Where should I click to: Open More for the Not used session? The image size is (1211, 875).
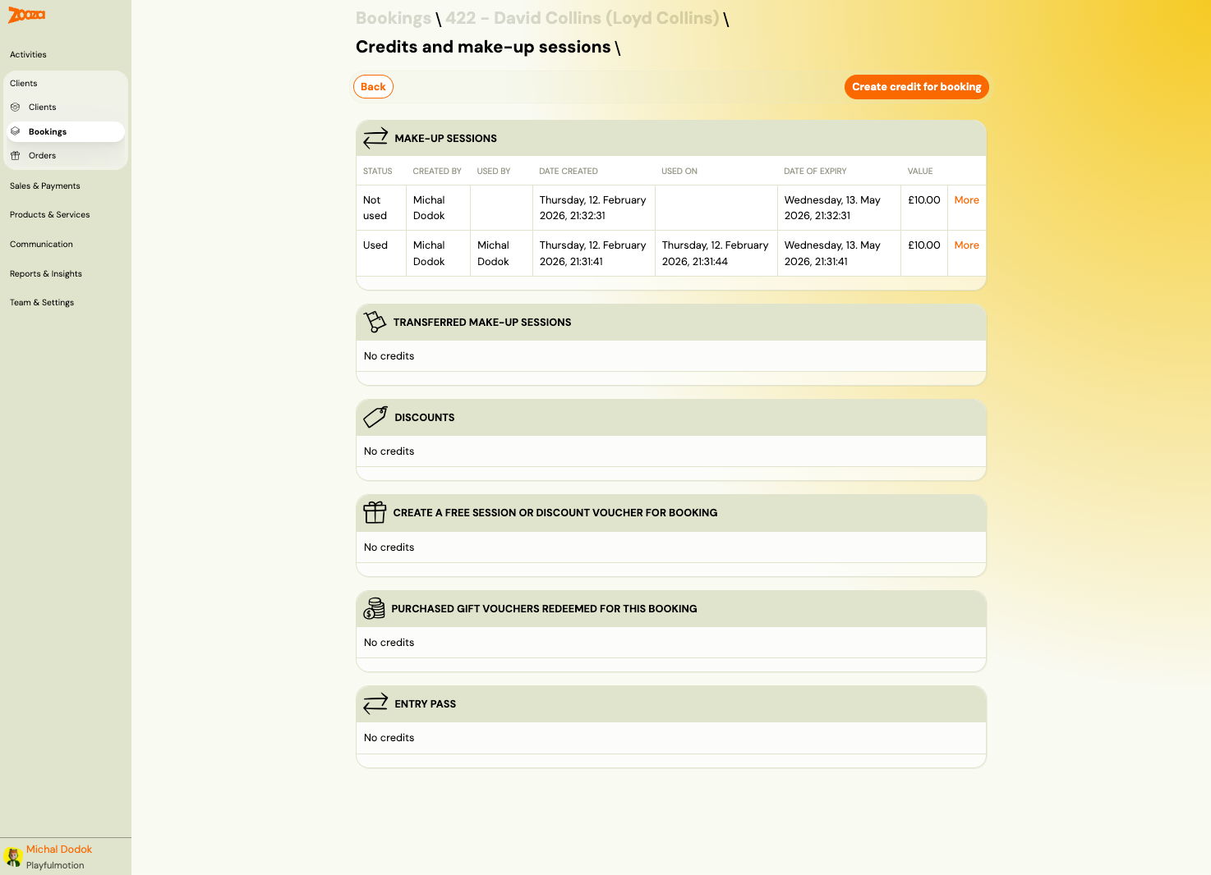point(966,199)
